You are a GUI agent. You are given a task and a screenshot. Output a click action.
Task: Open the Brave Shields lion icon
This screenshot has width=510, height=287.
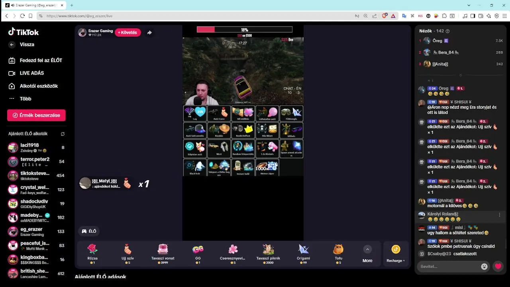pyautogui.click(x=384, y=16)
